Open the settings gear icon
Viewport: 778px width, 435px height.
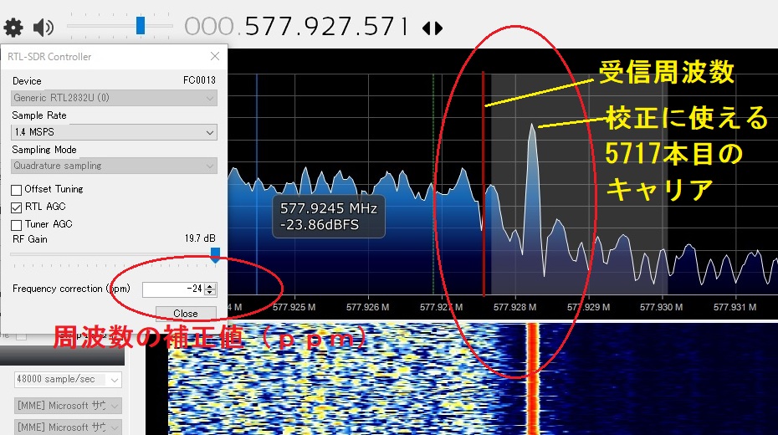[13, 28]
